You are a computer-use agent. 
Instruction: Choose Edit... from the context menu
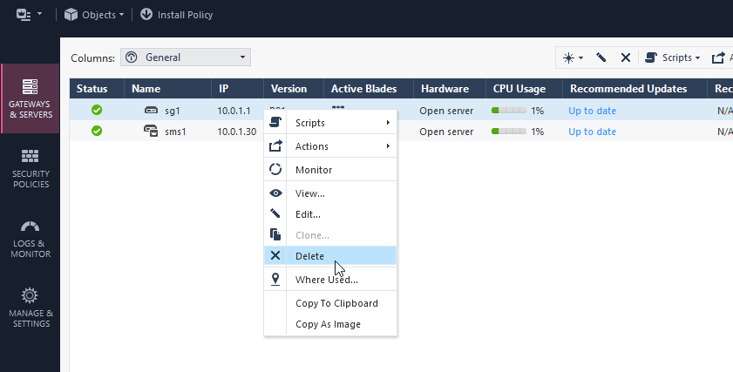330,214
